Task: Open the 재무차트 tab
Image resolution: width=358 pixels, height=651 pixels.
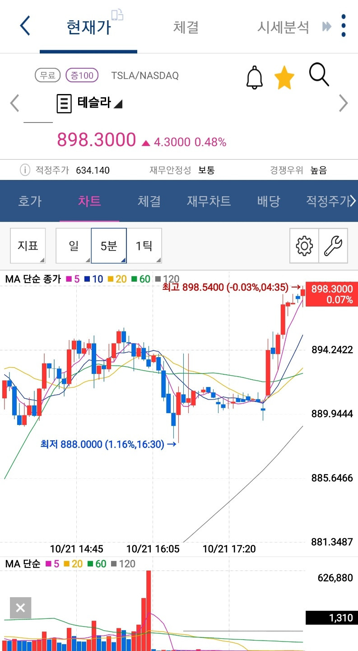Action: tap(209, 201)
